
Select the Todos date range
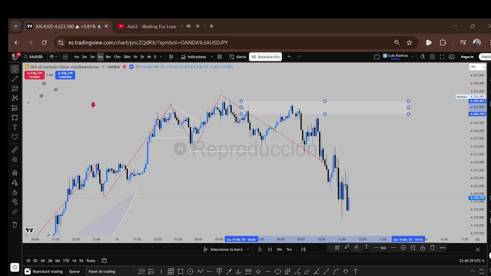[x=91, y=261]
